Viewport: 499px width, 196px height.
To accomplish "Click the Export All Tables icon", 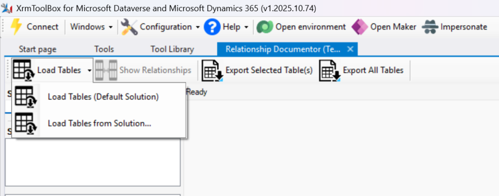I will coord(329,70).
